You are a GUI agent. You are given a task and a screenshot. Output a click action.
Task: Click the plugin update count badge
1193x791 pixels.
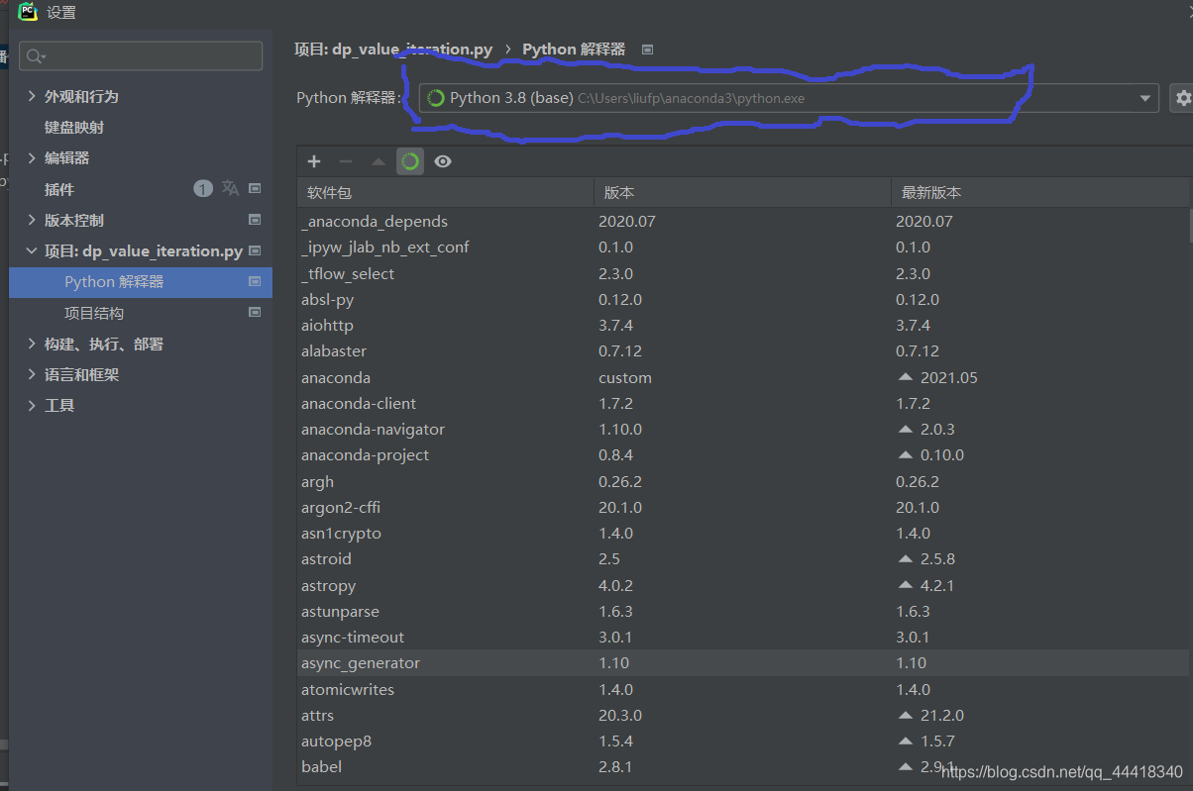point(203,188)
